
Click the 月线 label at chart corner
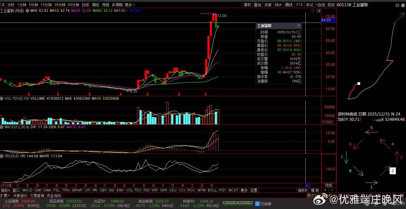[329, 185]
